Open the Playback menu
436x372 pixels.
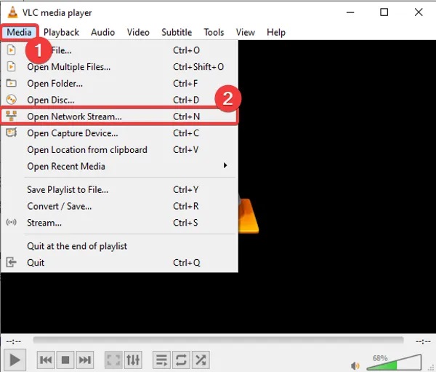coord(61,32)
